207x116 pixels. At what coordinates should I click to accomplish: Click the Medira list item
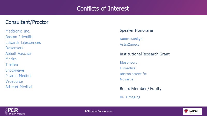click(x=11, y=59)
